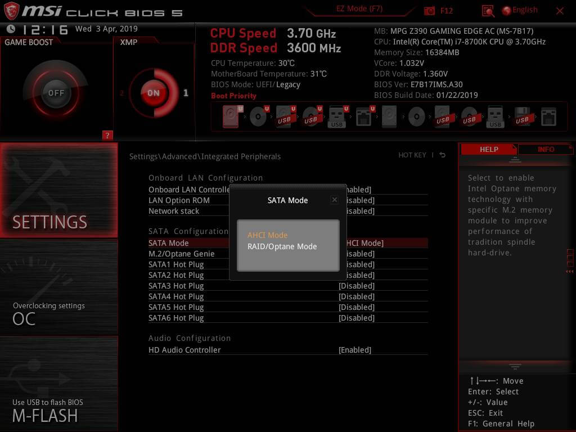Select last network boot device icon
Image resolution: width=576 pixels, height=432 pixels.
548,117
